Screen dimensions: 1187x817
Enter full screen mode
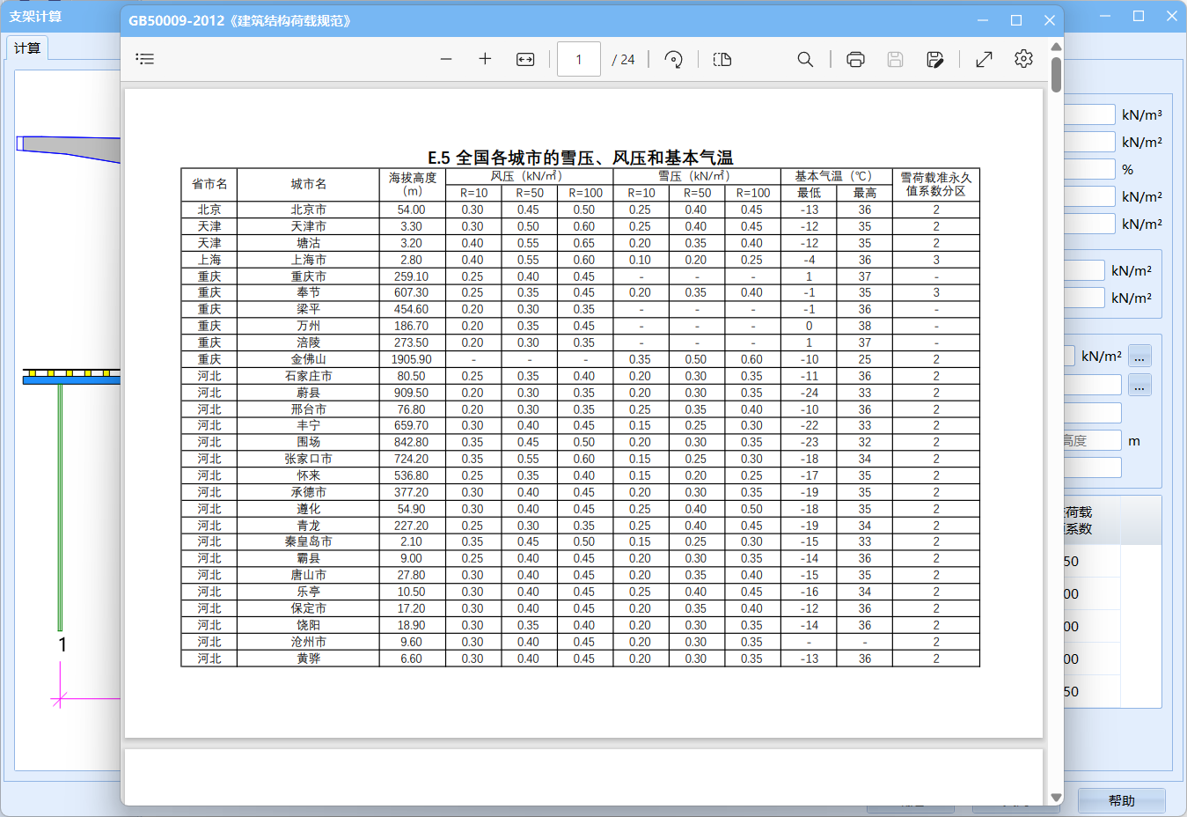click(984, 59)
